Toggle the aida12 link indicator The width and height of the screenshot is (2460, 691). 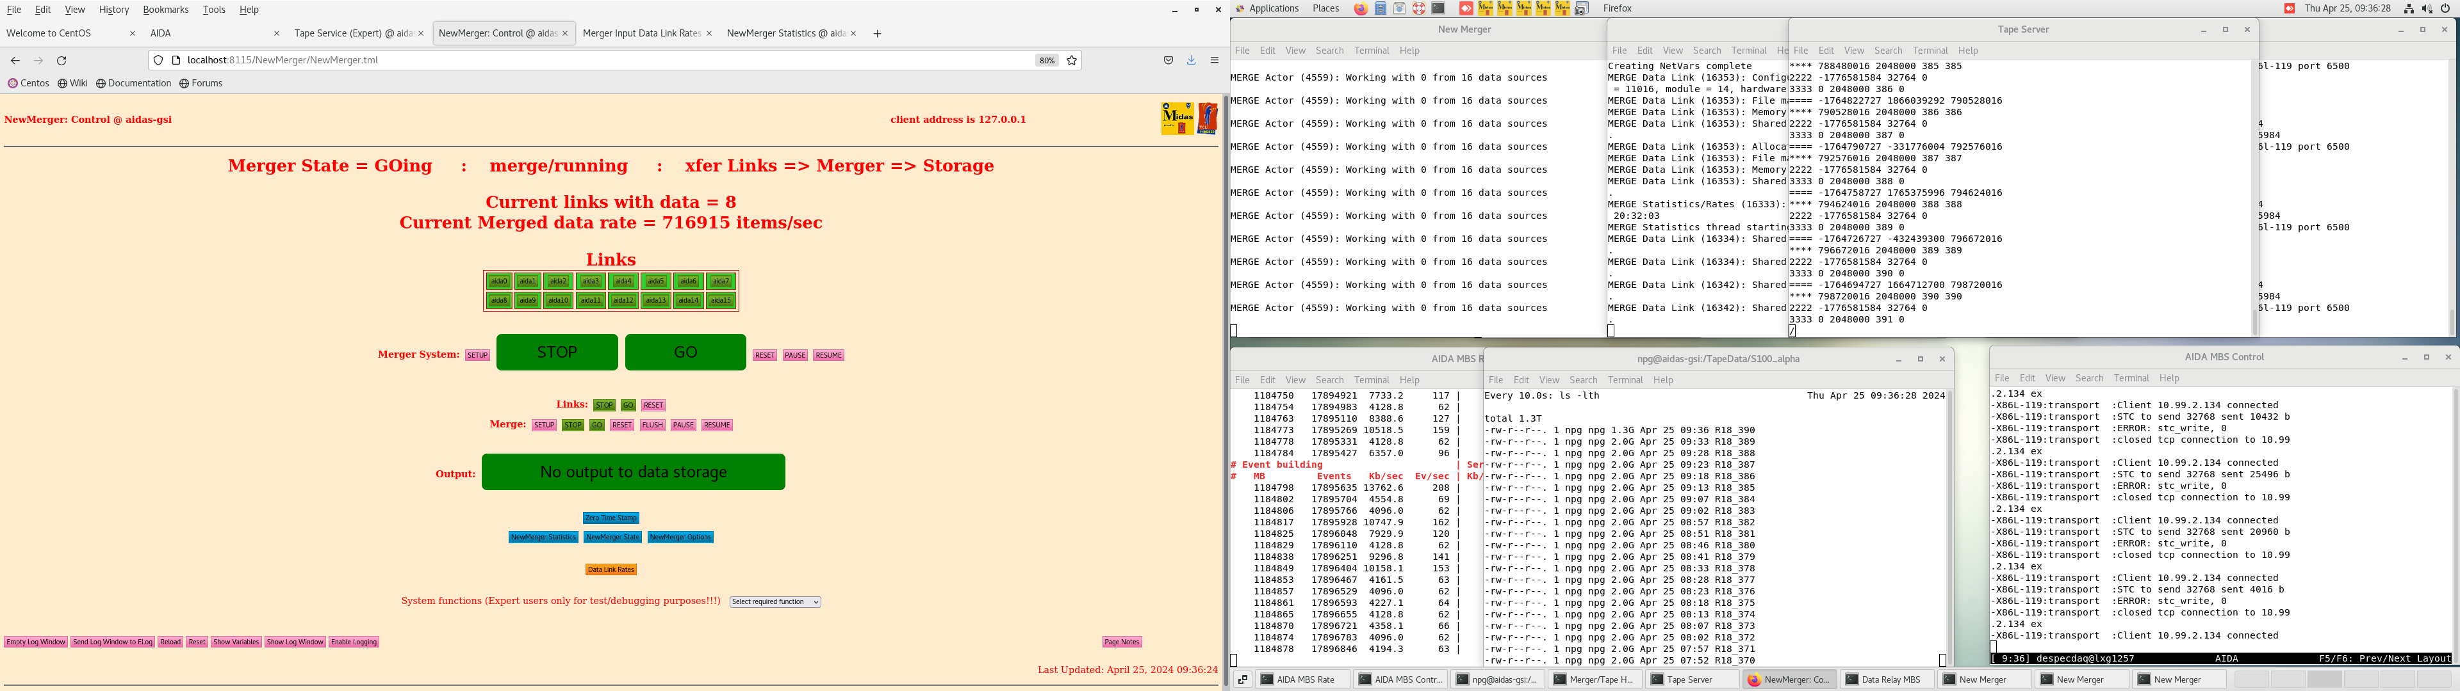click(x=623, y=301)
